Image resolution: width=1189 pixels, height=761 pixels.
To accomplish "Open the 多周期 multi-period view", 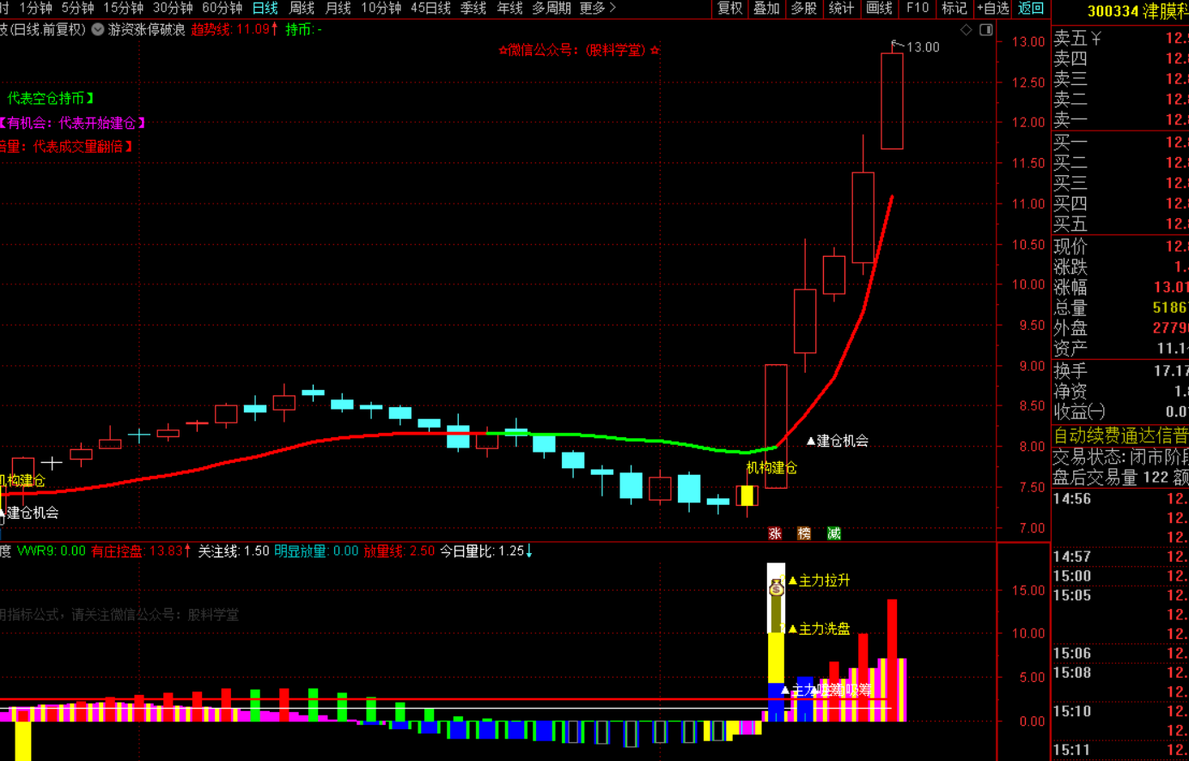I will pyautogui.click(x=552, y=8).
